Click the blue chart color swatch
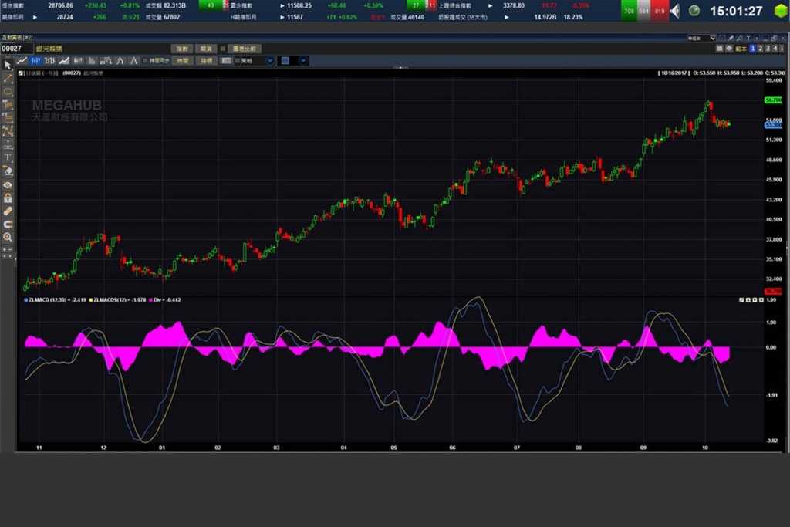Viewport: 790px width, 527px height. [x=285, y=61]
